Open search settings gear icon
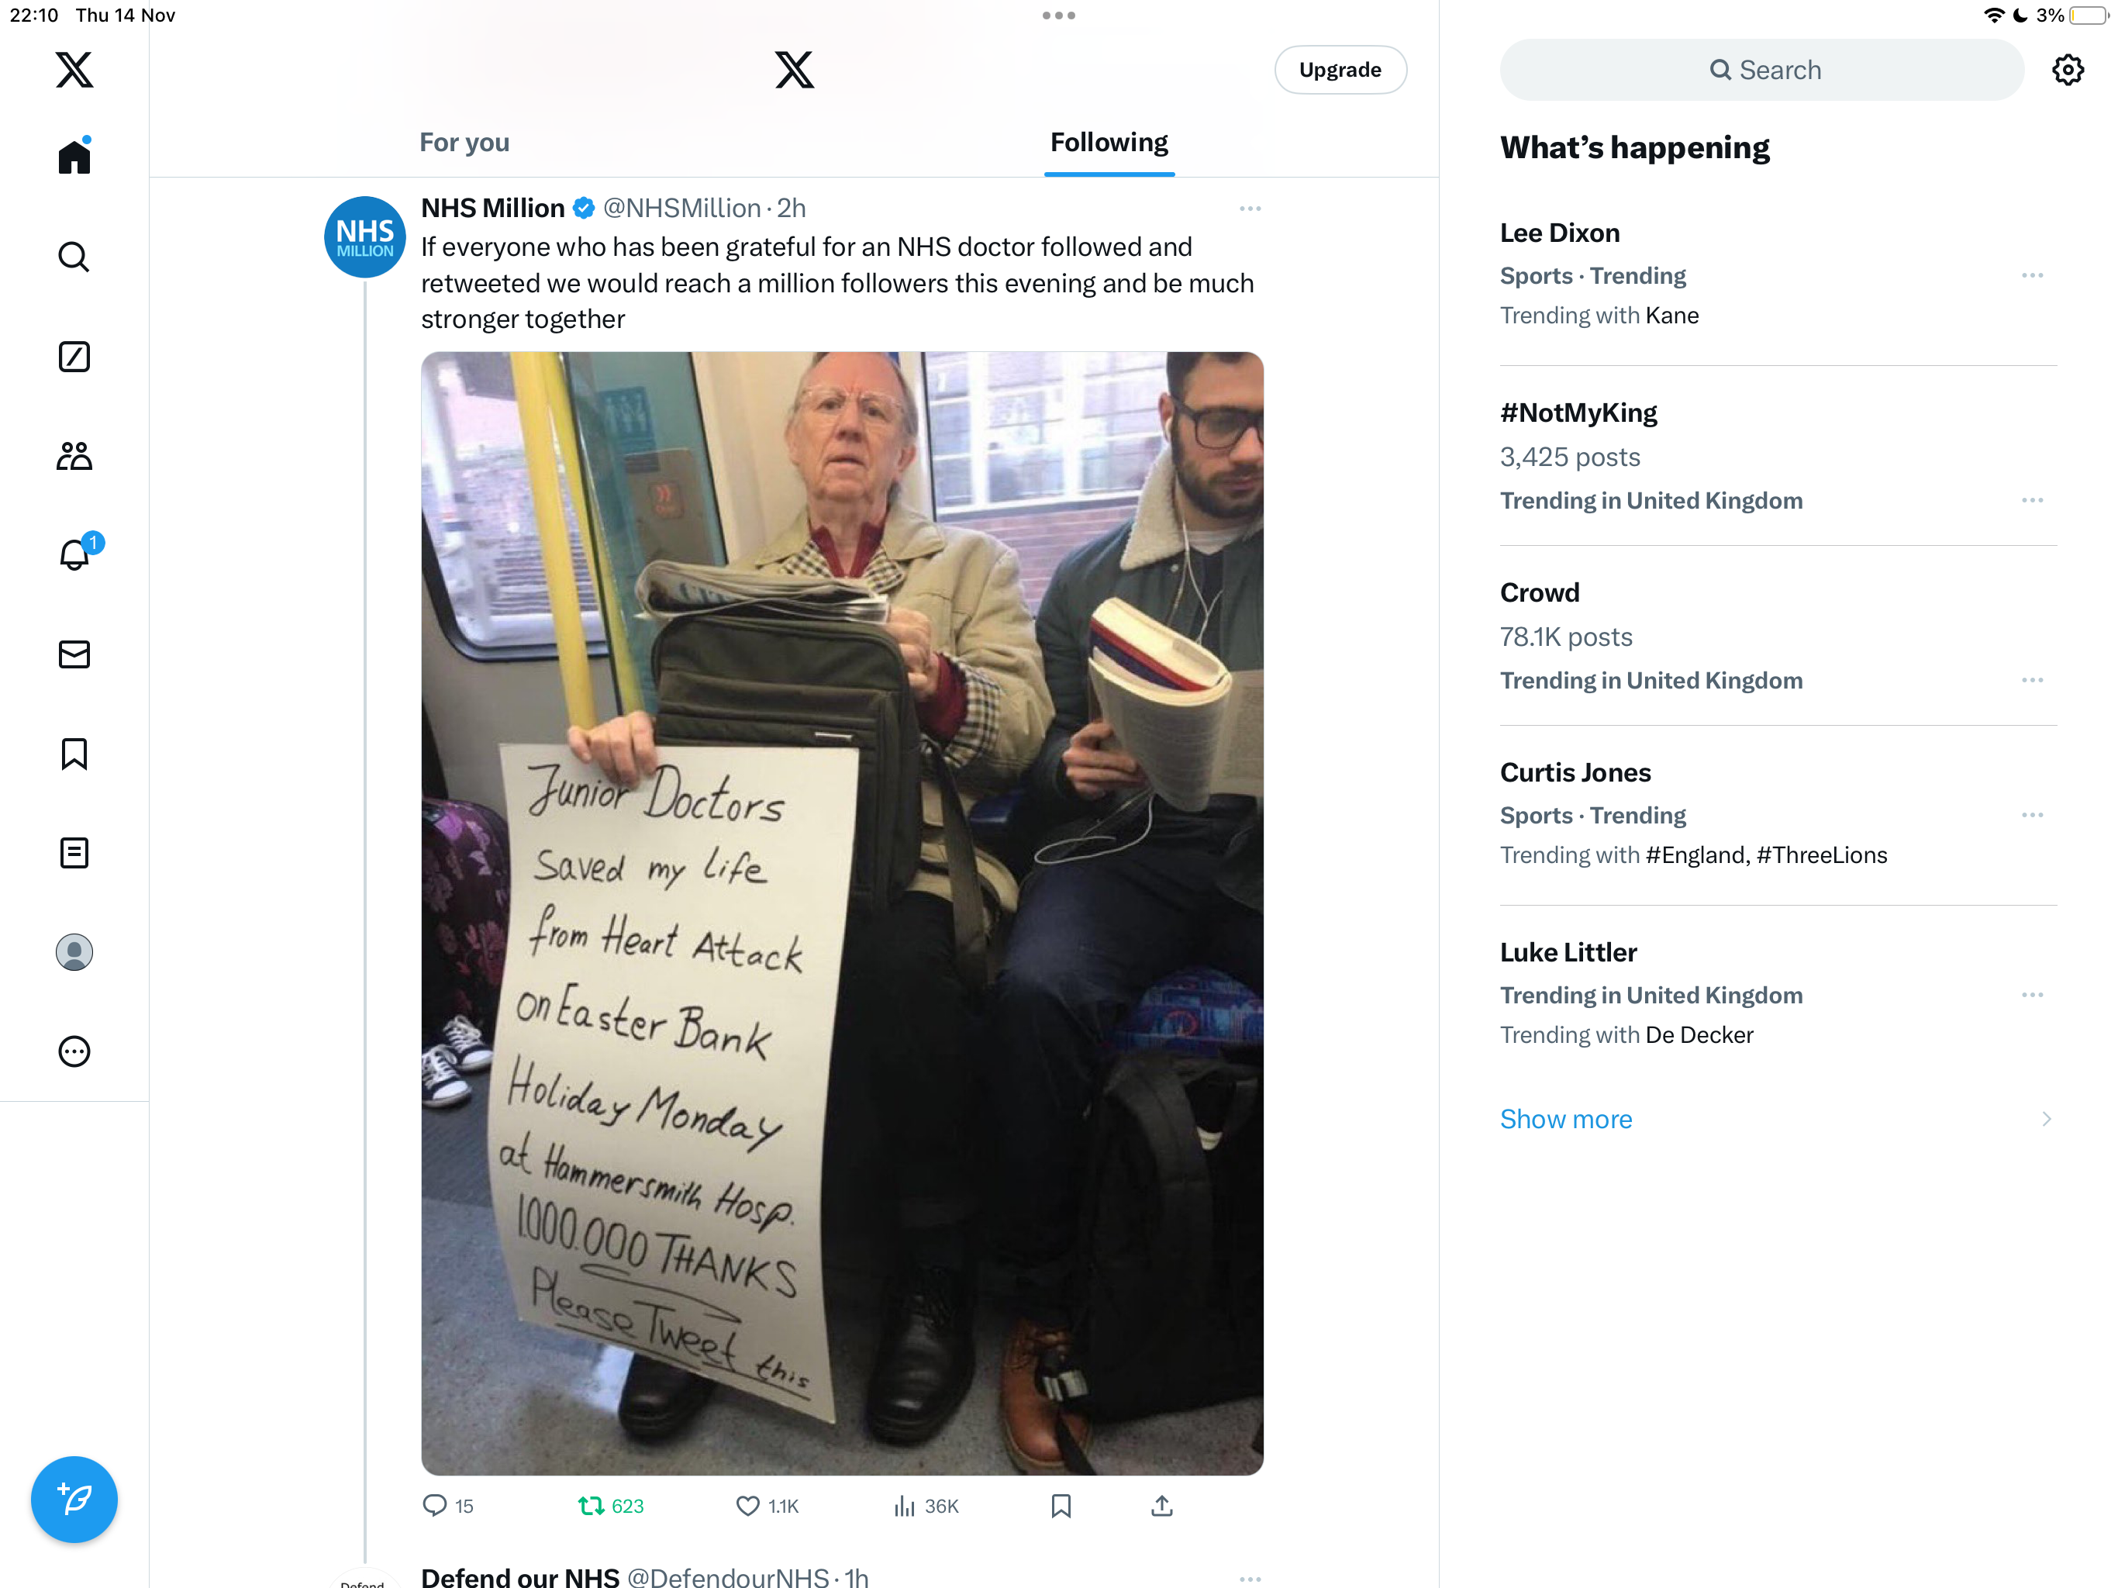2118x1588 pixels. 2068,70
